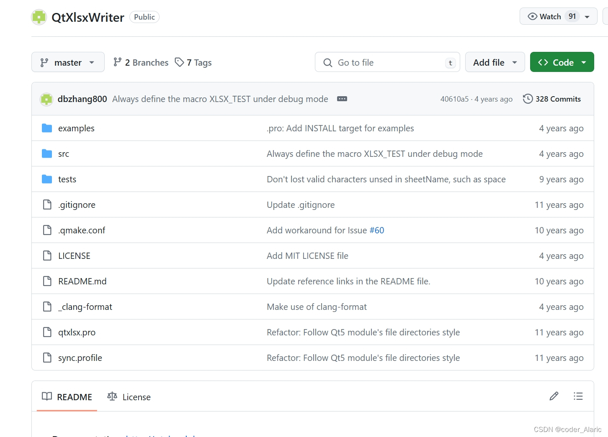Viewport: 608px width, 437px height.
Task: Click dbzhang800 avatar in commit row
Action: coord(46,99)
